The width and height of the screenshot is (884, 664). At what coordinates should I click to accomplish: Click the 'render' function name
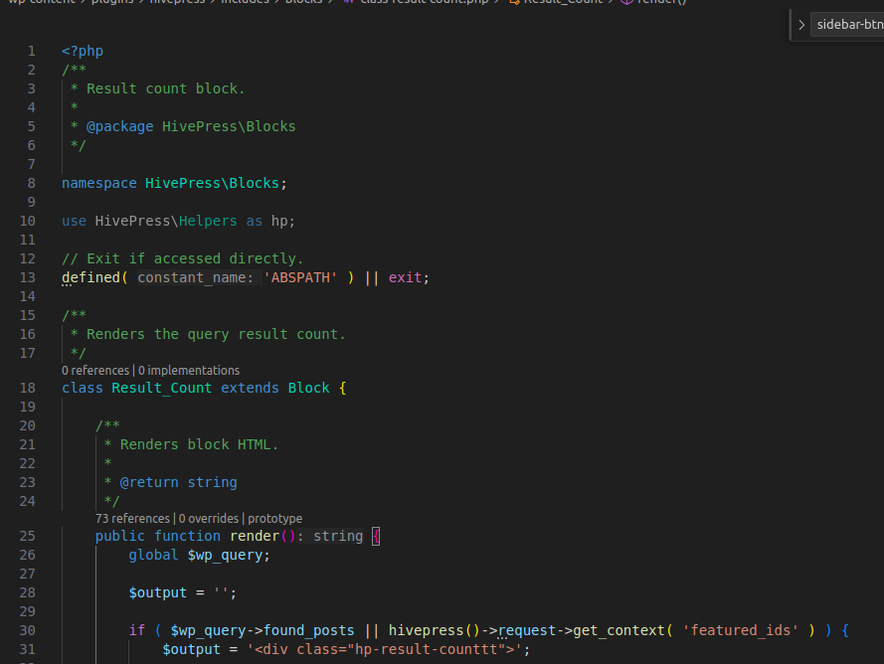(255, 536)
